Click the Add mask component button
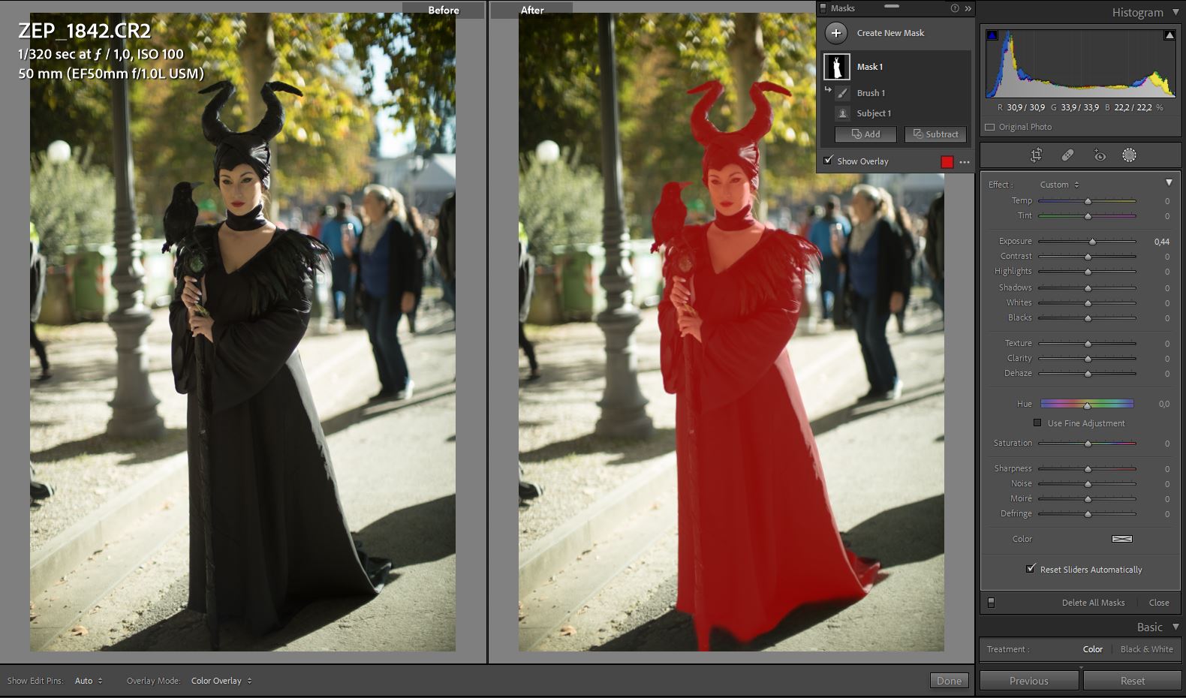The image size is (1186, 698). click(865, 134)
